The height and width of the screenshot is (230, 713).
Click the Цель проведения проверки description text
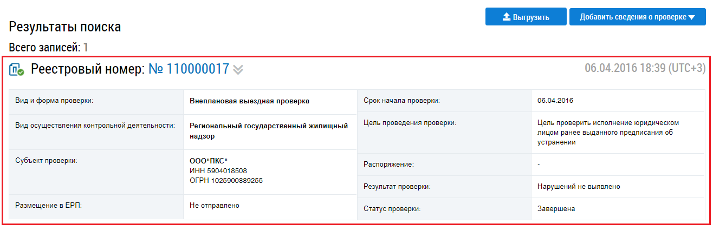pyautogui.click(x=607, y=133)
